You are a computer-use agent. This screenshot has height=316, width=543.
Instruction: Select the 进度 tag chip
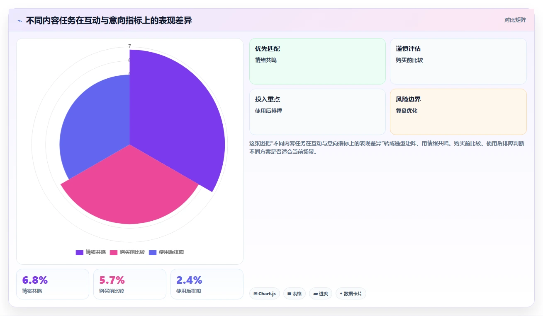coord(321,294)
